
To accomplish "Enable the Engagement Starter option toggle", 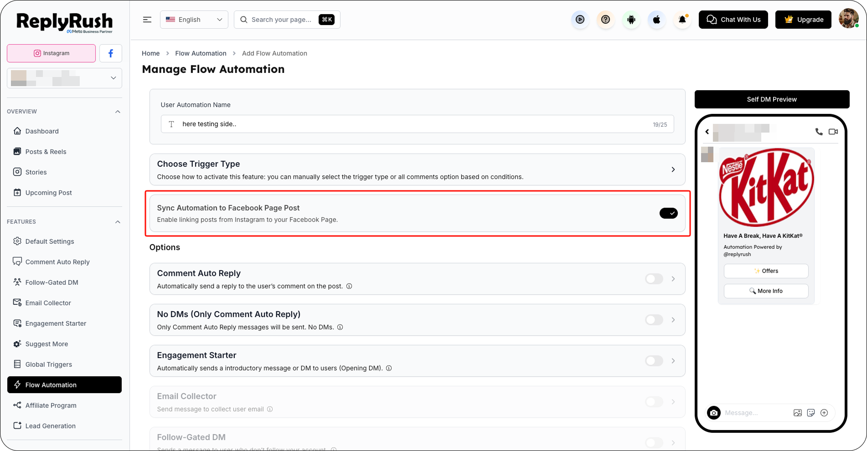I will coord(654,361).
